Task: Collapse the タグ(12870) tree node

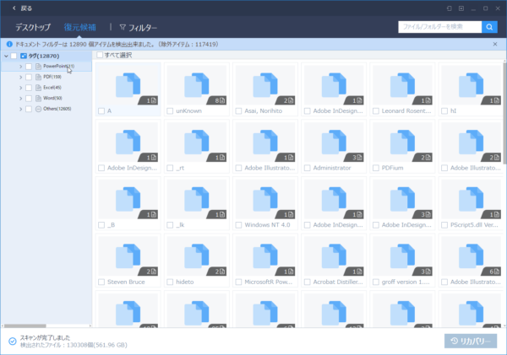Action: point(6,56)
